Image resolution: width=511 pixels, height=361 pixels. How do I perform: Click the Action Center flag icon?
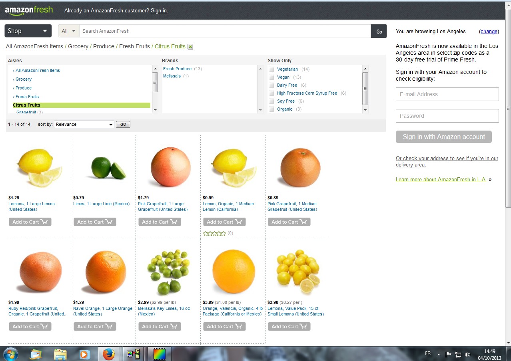click(448, 354)
